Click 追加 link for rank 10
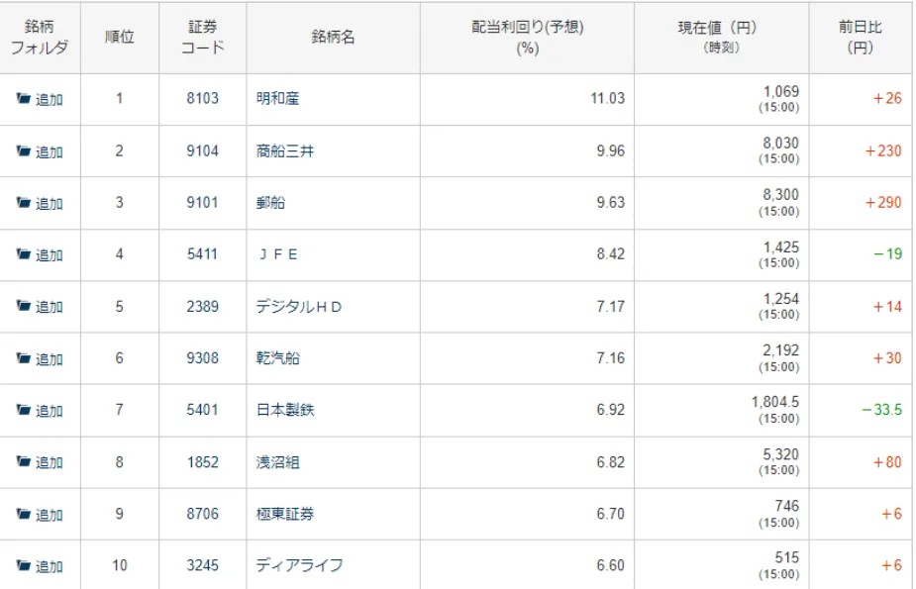 [x=50, y=566]
